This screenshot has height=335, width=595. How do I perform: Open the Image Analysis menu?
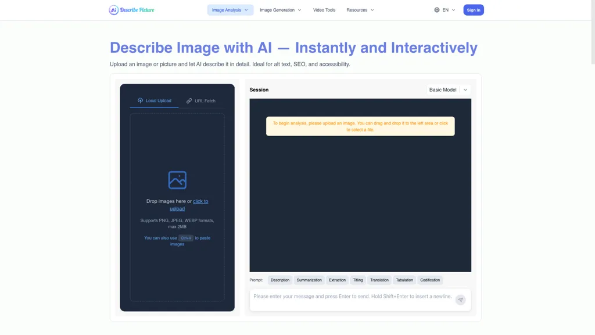230,10
